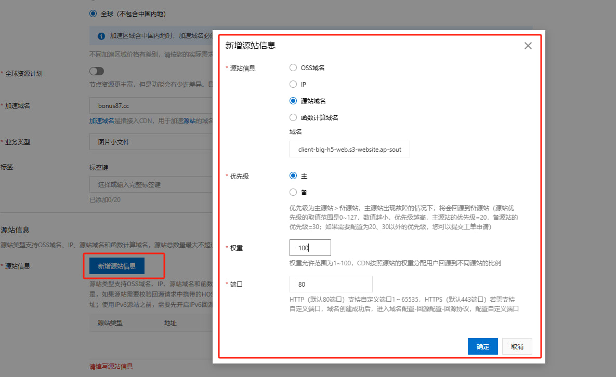Toggle the 全球资源计划 switch
Viewport: 616px width, 377px height.
[97, 71]
